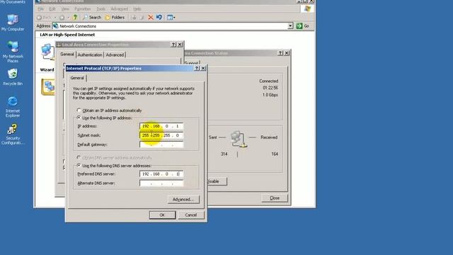Click the Windows flag logo in toolbar
Screen dimensions: 453x255
pos(307,9)
